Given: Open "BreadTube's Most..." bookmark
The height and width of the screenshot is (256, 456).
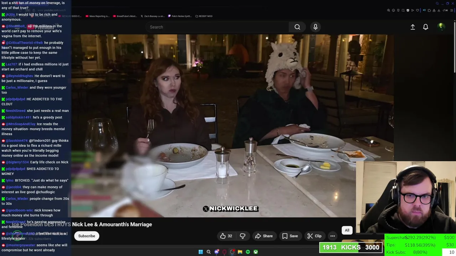Looking at the screenshot, I should point(125,16).
